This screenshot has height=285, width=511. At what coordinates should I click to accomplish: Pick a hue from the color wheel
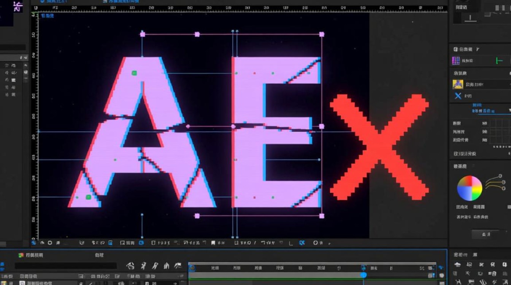(470, 188)
